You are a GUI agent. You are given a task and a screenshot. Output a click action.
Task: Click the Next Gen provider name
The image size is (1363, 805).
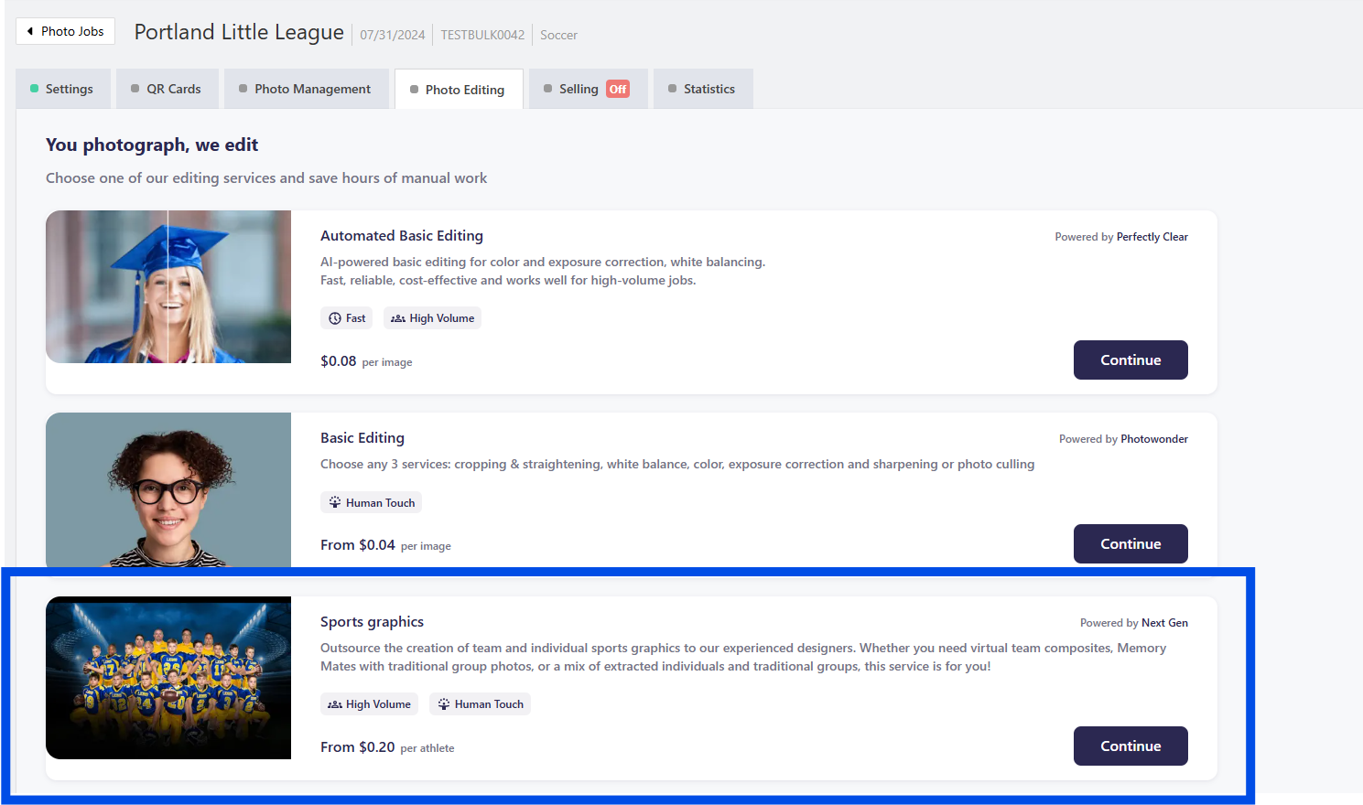click(x=1164, y=623)
